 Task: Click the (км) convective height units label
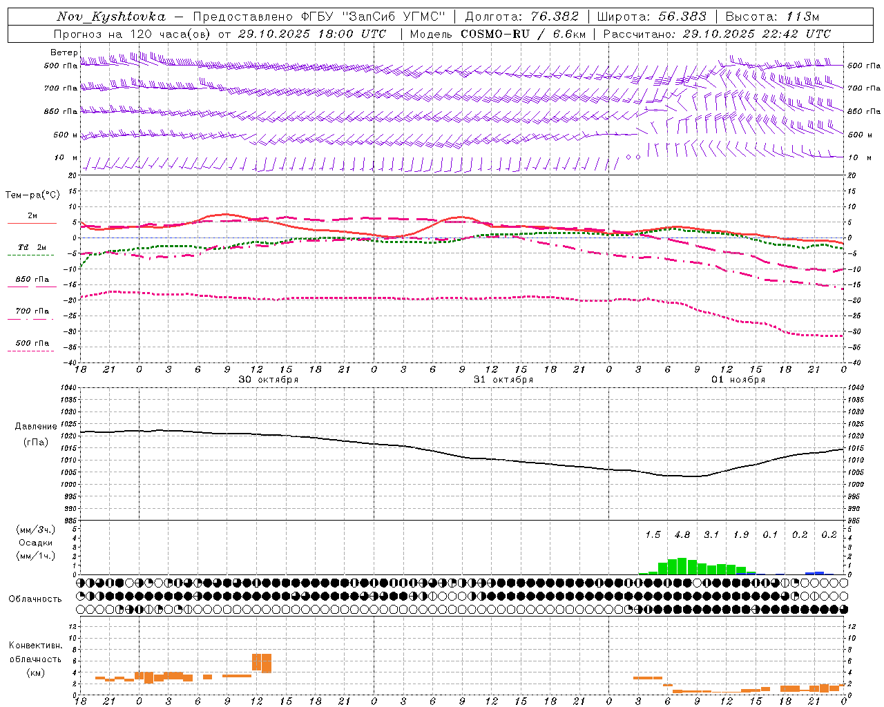[x=36, y=672]
